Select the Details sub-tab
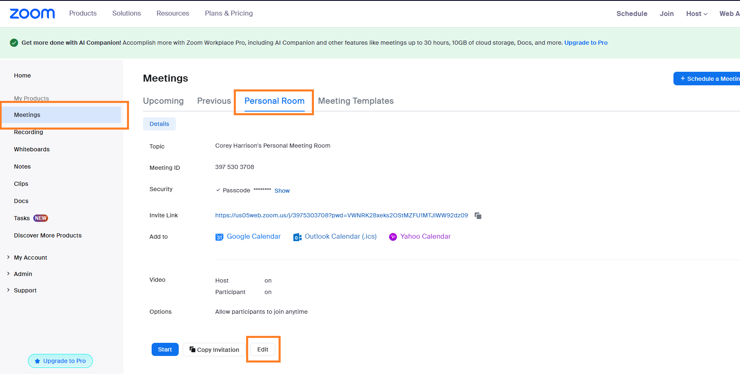The height and width of the screenshot is (374, 740). 159,124
